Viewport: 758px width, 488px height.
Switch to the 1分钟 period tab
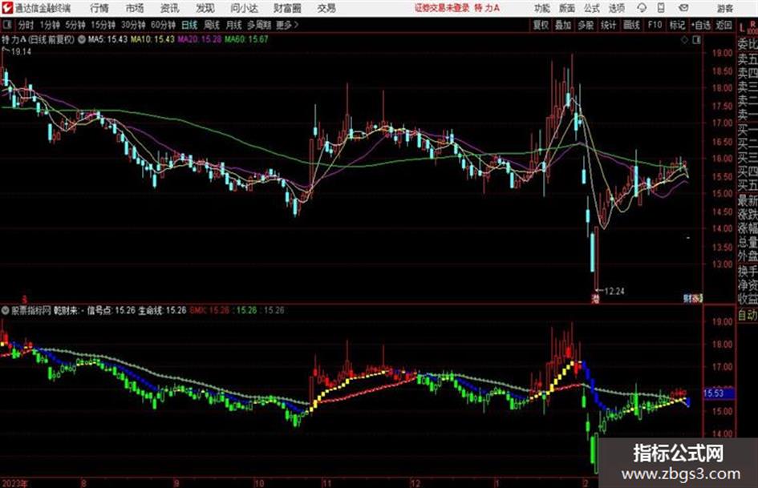click(x=50, y=25)
